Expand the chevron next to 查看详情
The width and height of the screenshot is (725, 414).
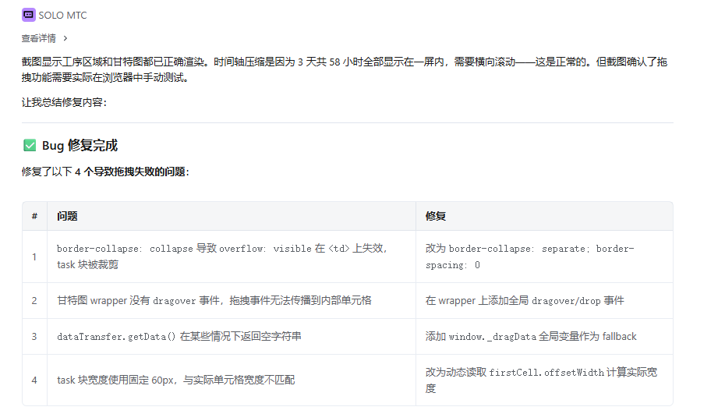(x=65, y=38)
